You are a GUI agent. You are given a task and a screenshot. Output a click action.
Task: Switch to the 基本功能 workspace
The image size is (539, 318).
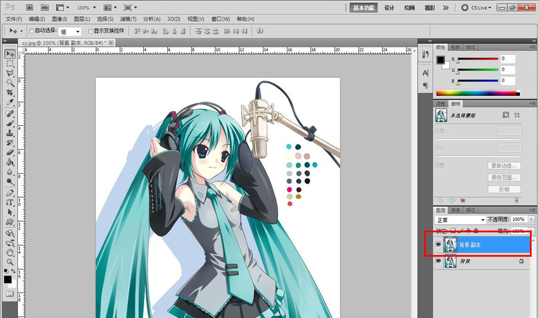(364, 8)
